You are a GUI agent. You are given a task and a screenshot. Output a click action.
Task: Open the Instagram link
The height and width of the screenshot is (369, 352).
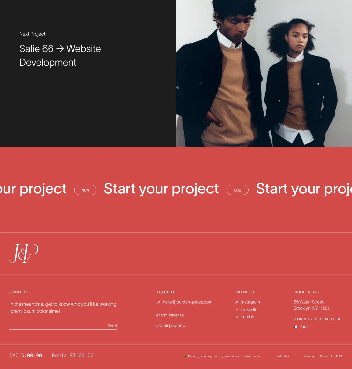pos(250,302)
